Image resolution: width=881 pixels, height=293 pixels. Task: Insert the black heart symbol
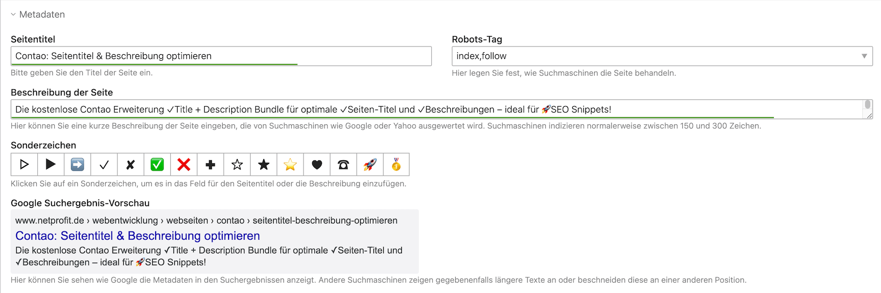pos(317,164)
